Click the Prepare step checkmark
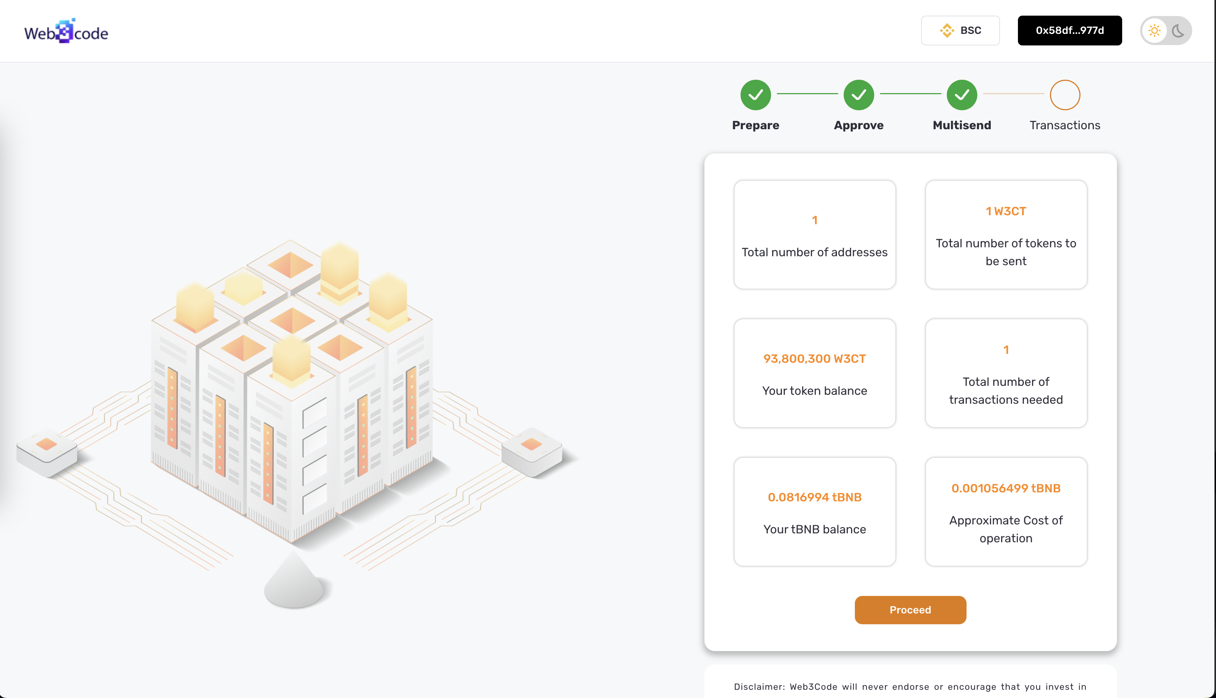1216x698 pixels. coord(755,95)
